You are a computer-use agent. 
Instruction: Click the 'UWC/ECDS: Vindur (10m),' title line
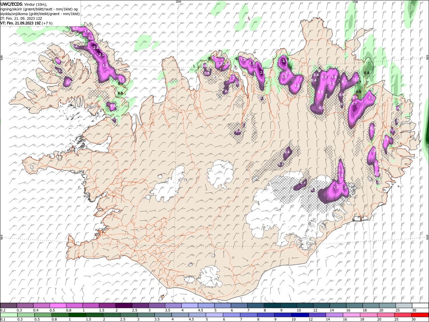[24, 4]
